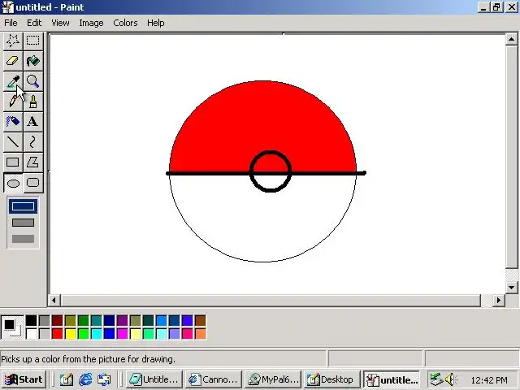Select the Curve tool

click(32, 141)
